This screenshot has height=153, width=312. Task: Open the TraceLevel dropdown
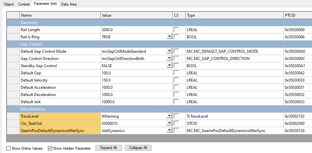pyautogui.click(x=169, y=116)
